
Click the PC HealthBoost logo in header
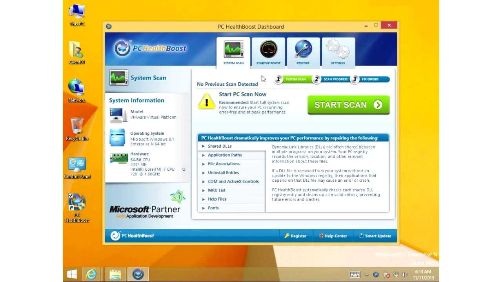(150, 48)
